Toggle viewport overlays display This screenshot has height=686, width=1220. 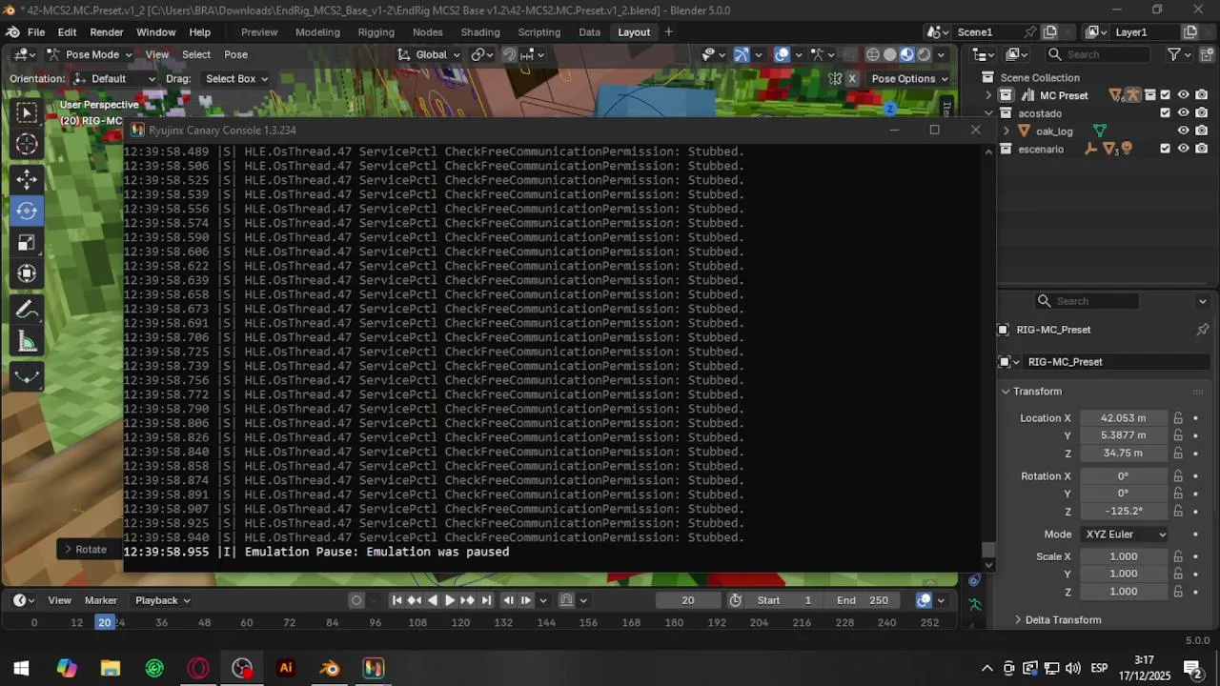pos(782,54)
